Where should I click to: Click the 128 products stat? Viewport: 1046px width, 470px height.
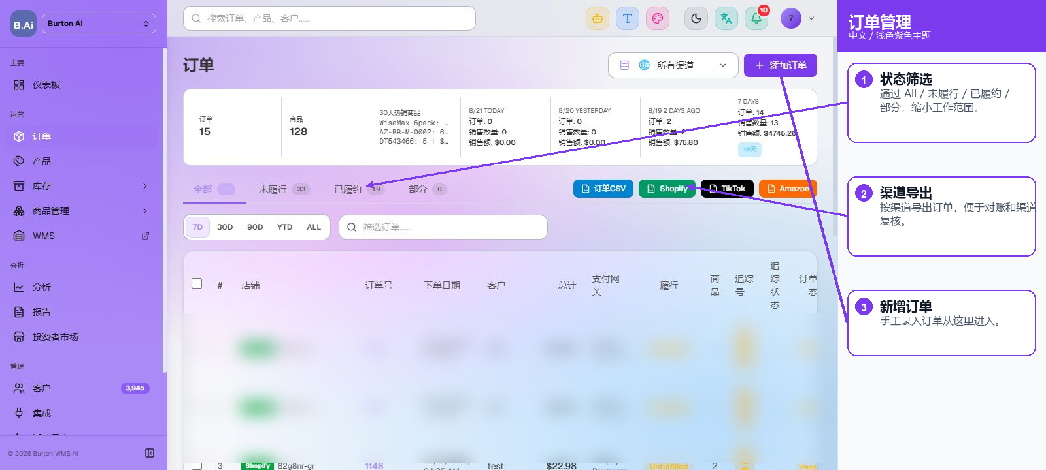299,131
